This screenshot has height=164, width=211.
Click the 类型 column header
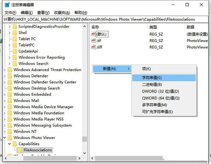coord(153,27)
